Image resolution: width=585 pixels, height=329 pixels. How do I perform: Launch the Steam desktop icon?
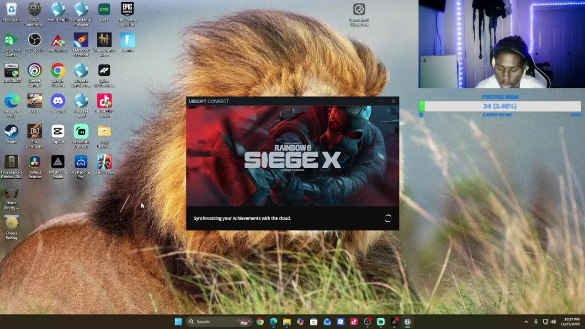11,134
